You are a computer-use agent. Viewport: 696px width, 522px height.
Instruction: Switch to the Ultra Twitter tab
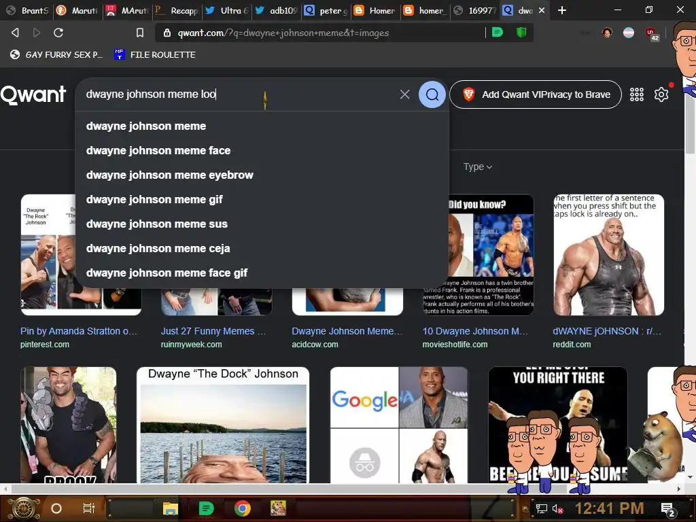226,10
